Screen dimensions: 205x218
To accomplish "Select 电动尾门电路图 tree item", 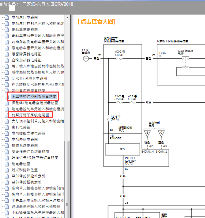I will (25, 17).
